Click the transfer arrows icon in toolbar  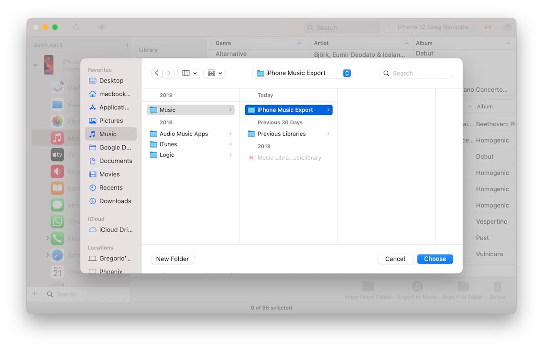pos(488,27)
